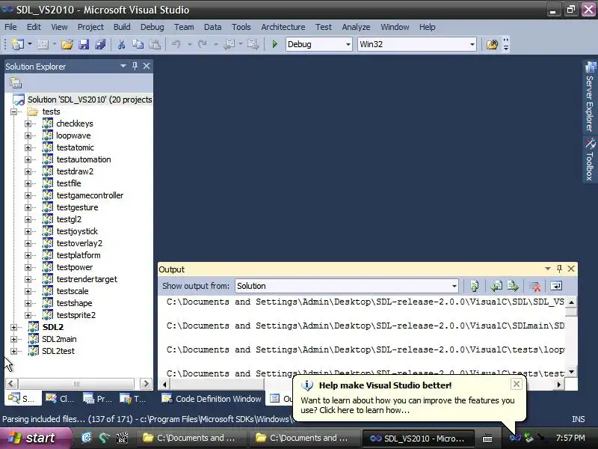Click the Copy toolbar icon
Image resolution: width=598 pixels, height=449 pixels.
pyautogui.click(x=138, y=44)
